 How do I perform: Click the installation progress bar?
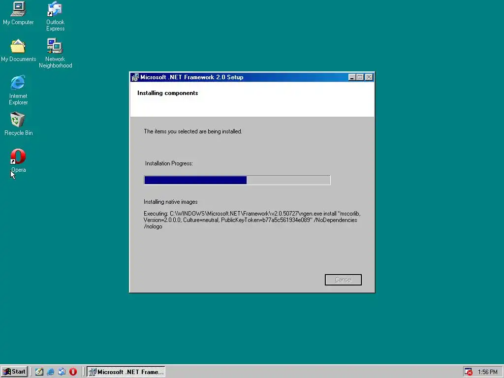237,180
